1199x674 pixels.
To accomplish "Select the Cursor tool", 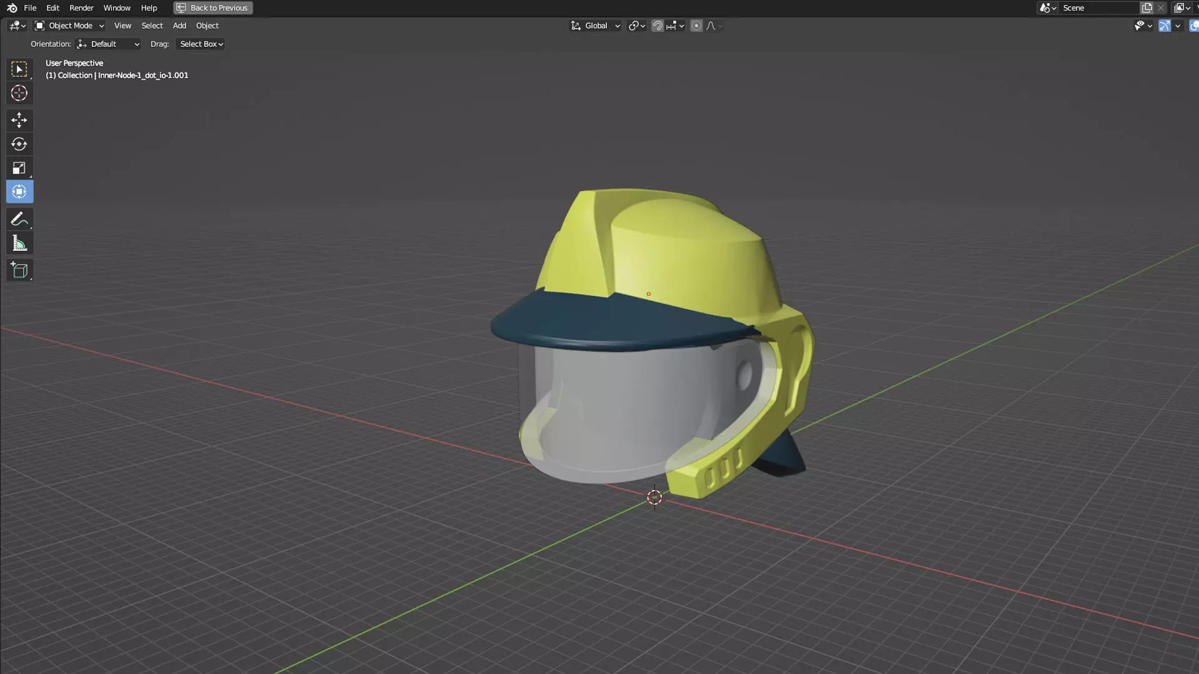I will [19, 94].
